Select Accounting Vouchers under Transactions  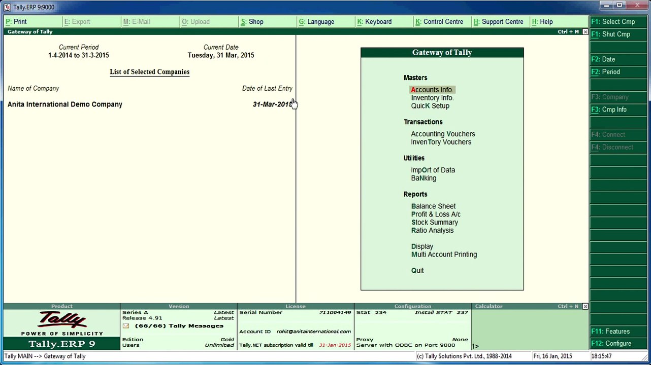[x=443, y=134]
